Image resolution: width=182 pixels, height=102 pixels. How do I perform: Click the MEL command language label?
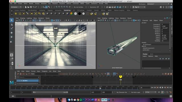(x=13, y=96)
